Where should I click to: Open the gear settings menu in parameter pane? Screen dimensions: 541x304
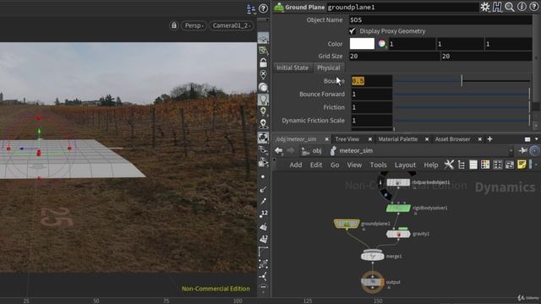coord(485,7)
